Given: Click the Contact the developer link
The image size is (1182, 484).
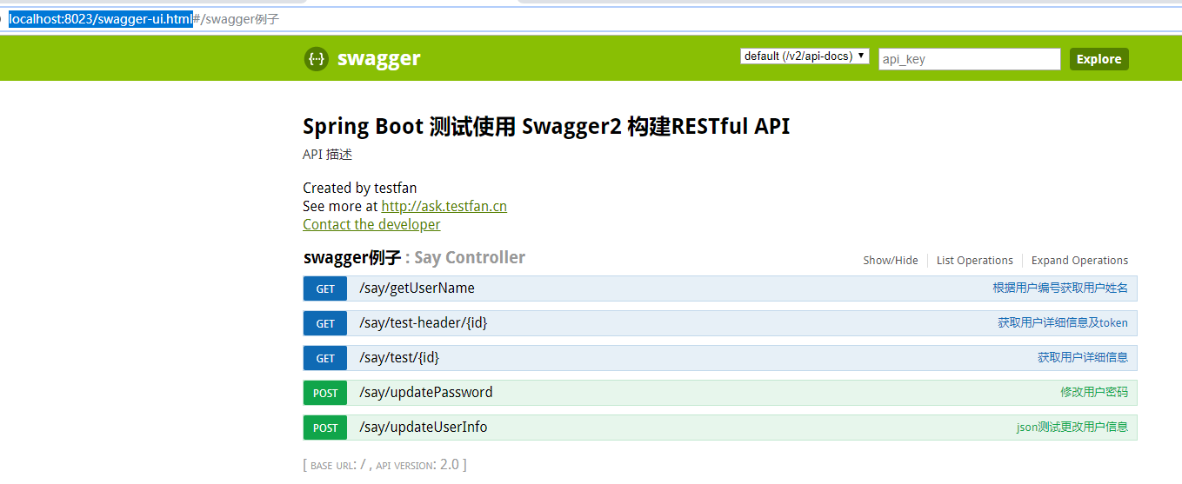Looking at the screenshot, I should [x=371, y=224].
